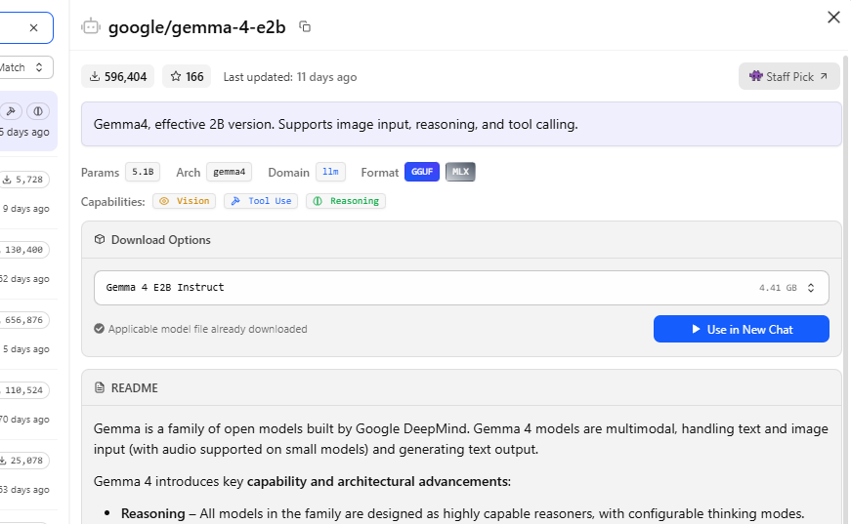This screenshot has height=524, width=851.
Task: Click the gemma4 arch value
Action: point(229,172)
